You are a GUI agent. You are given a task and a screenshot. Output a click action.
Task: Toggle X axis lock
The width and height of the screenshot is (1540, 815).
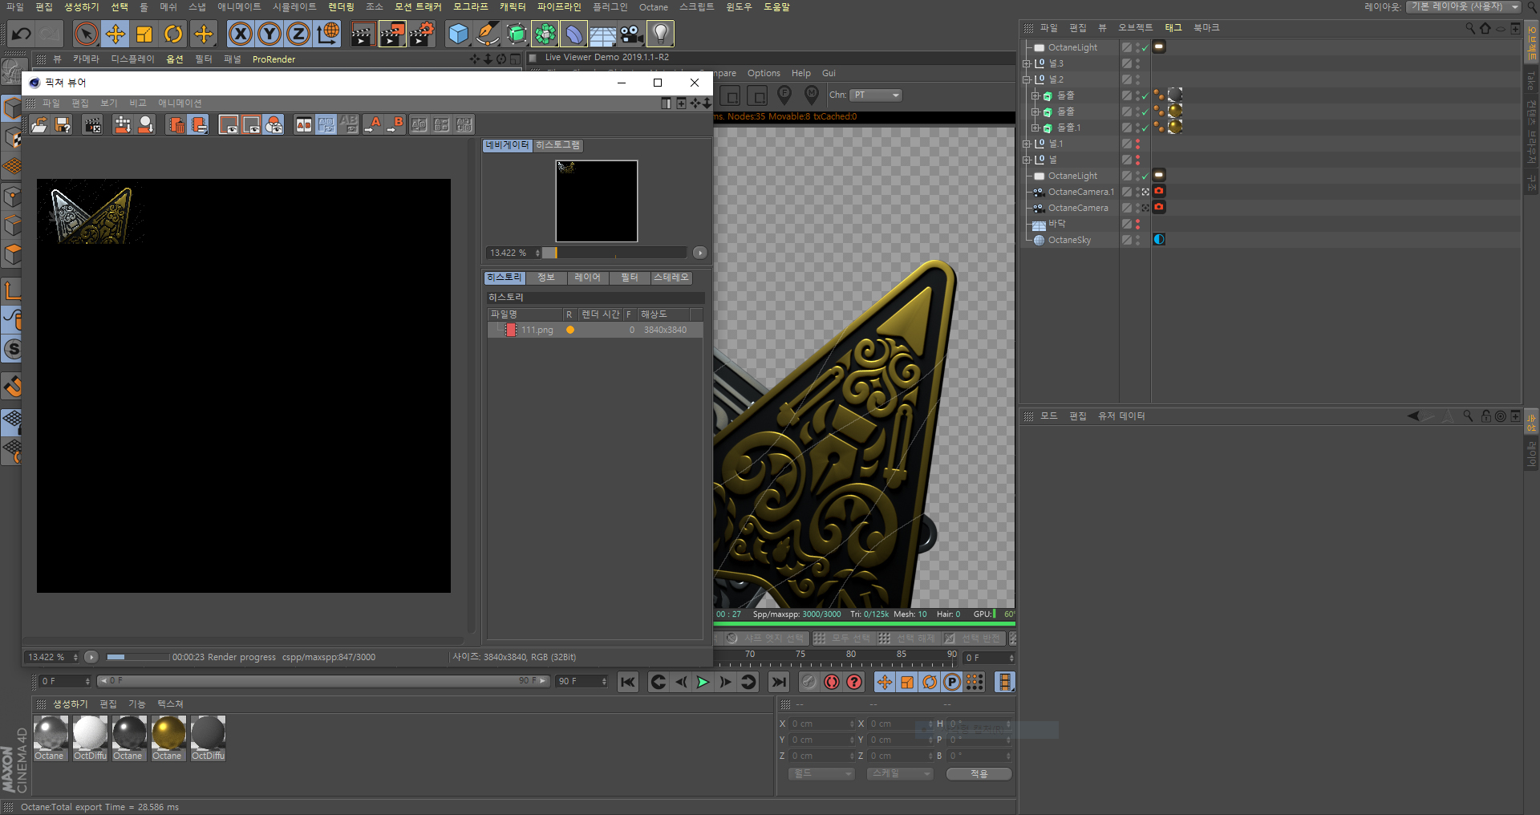[240, 34]
